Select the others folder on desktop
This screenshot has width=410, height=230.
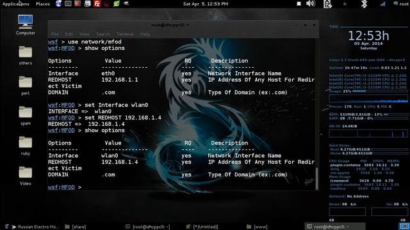click(x=26, y=56)
